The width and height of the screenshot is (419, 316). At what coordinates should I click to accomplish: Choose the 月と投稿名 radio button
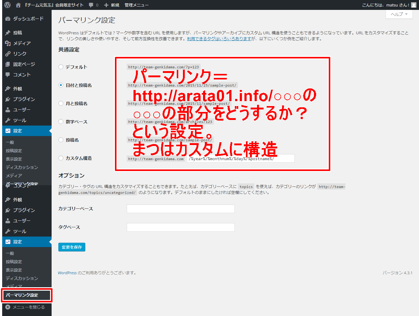[x=61, y=103]
